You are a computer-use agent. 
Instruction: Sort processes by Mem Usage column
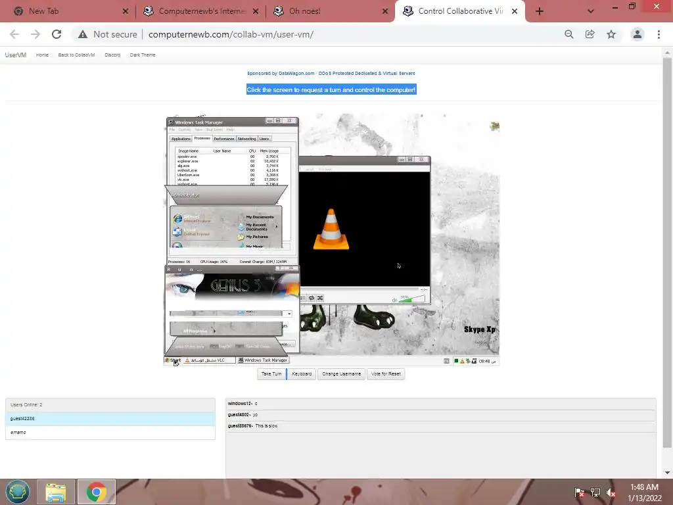(x=269, y=151)
